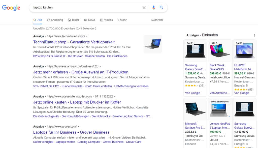Activate voice search with the microphone icon
This screenshot has width=258, height=148.
point(154,8)
